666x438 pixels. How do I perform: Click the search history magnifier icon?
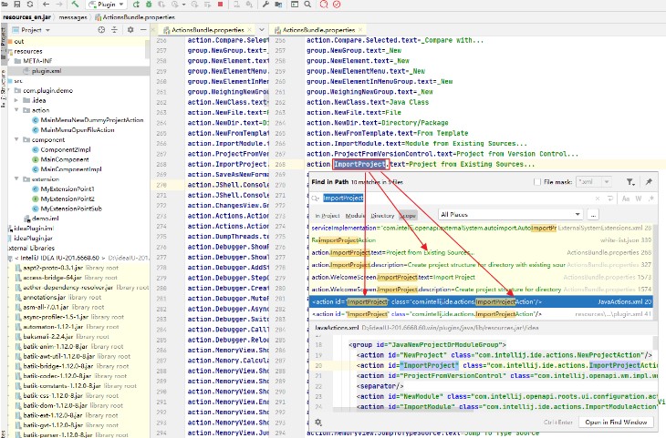pos(316,198)
